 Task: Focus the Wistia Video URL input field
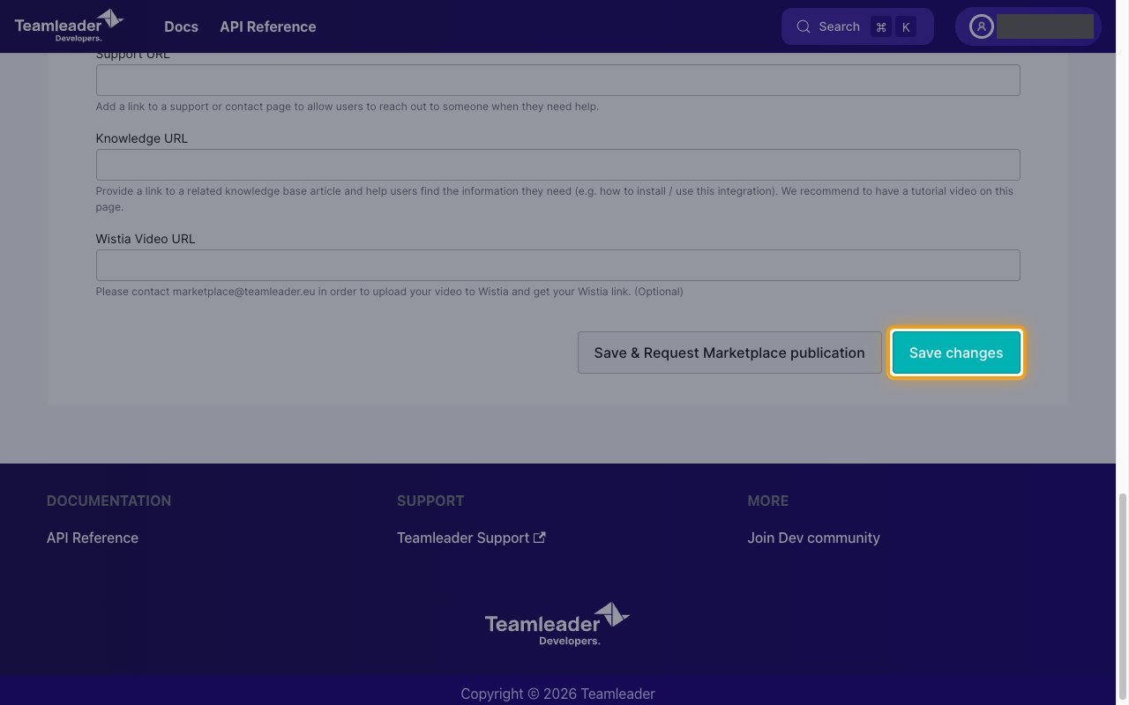(557, 265)
